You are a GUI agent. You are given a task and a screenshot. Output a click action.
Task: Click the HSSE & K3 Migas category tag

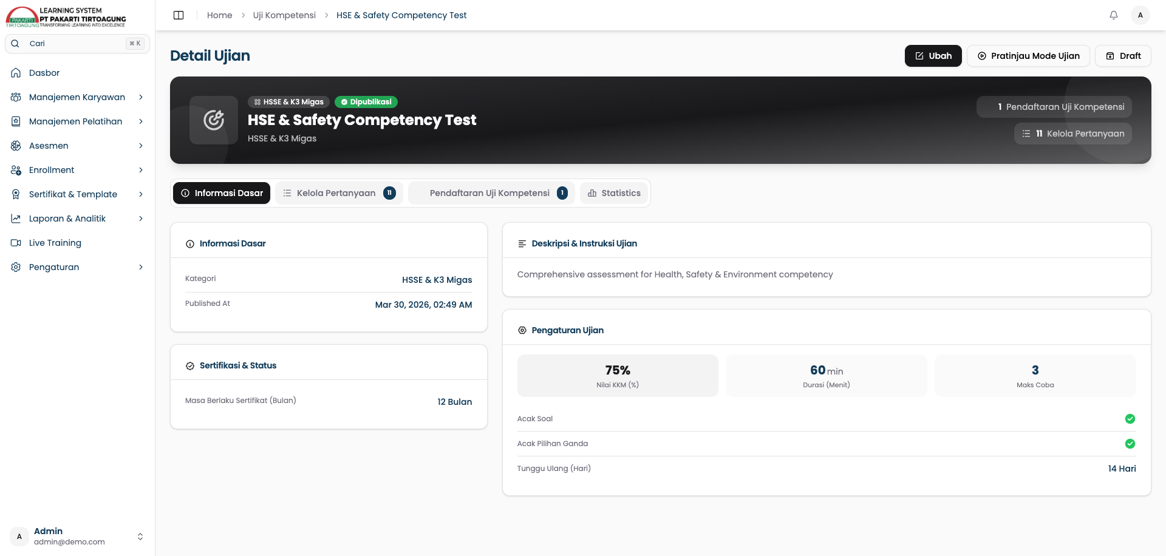(x=289, y=102)
